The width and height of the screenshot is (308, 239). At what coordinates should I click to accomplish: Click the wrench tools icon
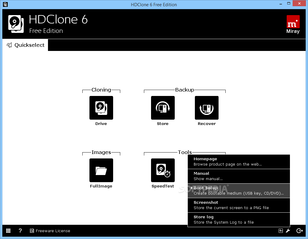click(288, 231)
